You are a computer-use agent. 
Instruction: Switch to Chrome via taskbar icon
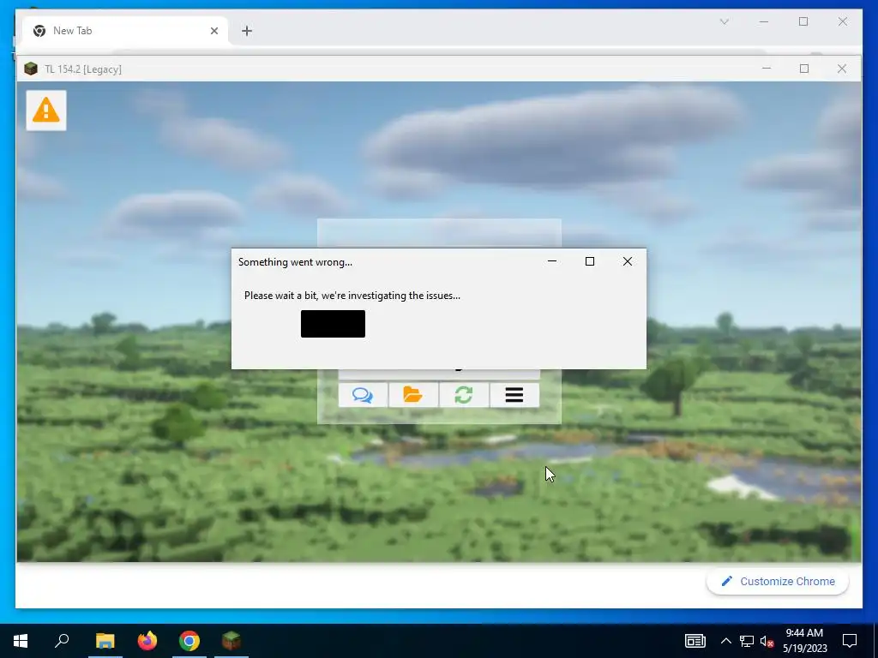click(x=189, y=641)
